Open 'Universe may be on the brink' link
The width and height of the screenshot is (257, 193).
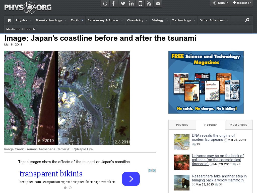pos(218,160)
